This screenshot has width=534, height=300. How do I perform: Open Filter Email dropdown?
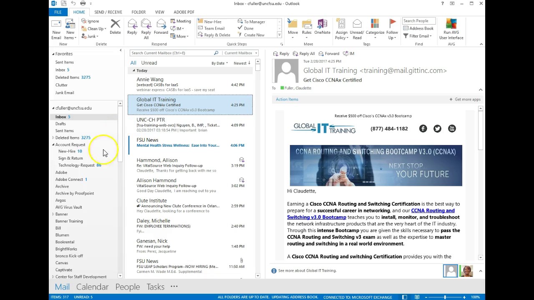coord(418,36)
